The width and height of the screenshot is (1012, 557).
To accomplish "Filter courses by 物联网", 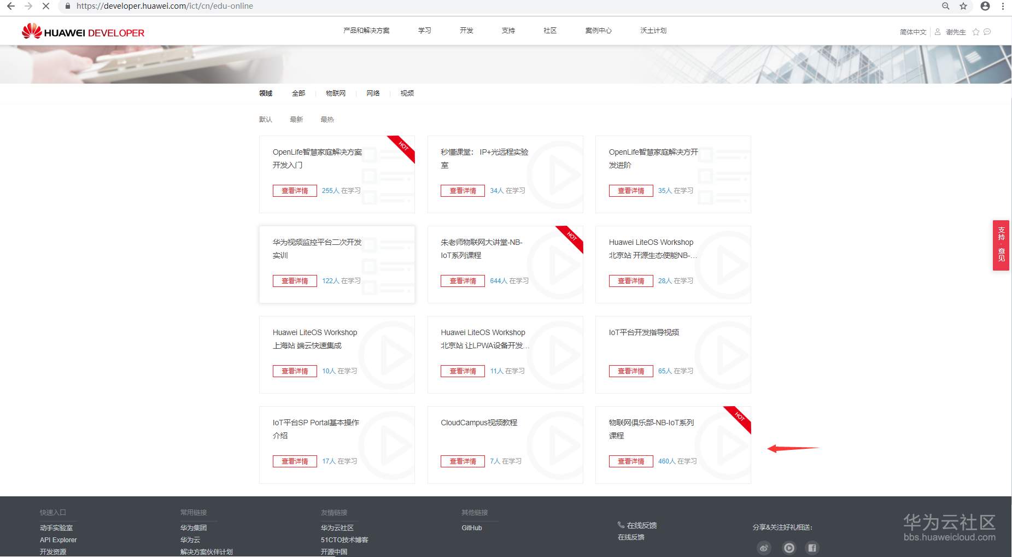I will (x=336, y=93).
